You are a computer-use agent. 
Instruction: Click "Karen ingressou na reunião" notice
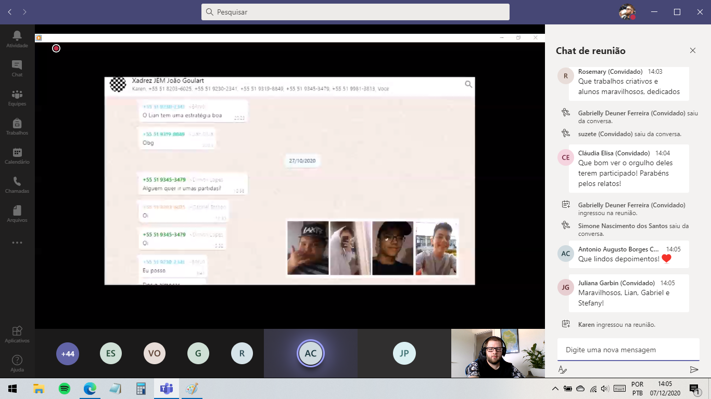tap(617, 324)
